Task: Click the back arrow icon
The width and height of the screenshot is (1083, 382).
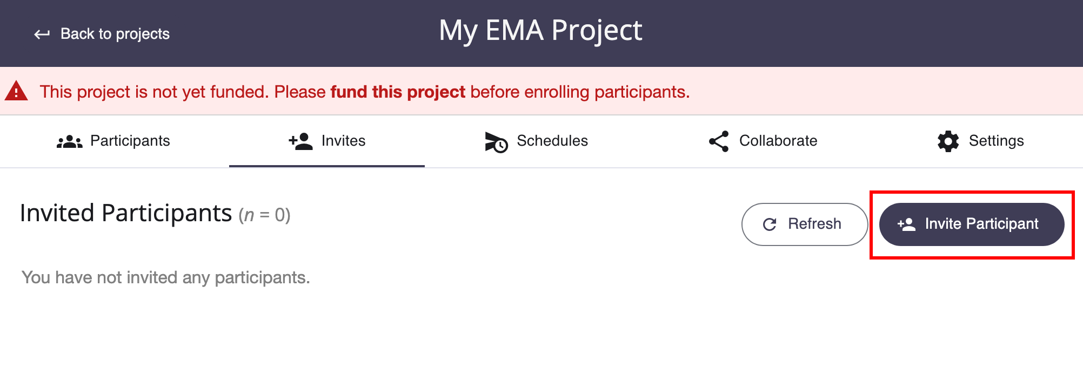Action: click(42, 35)
